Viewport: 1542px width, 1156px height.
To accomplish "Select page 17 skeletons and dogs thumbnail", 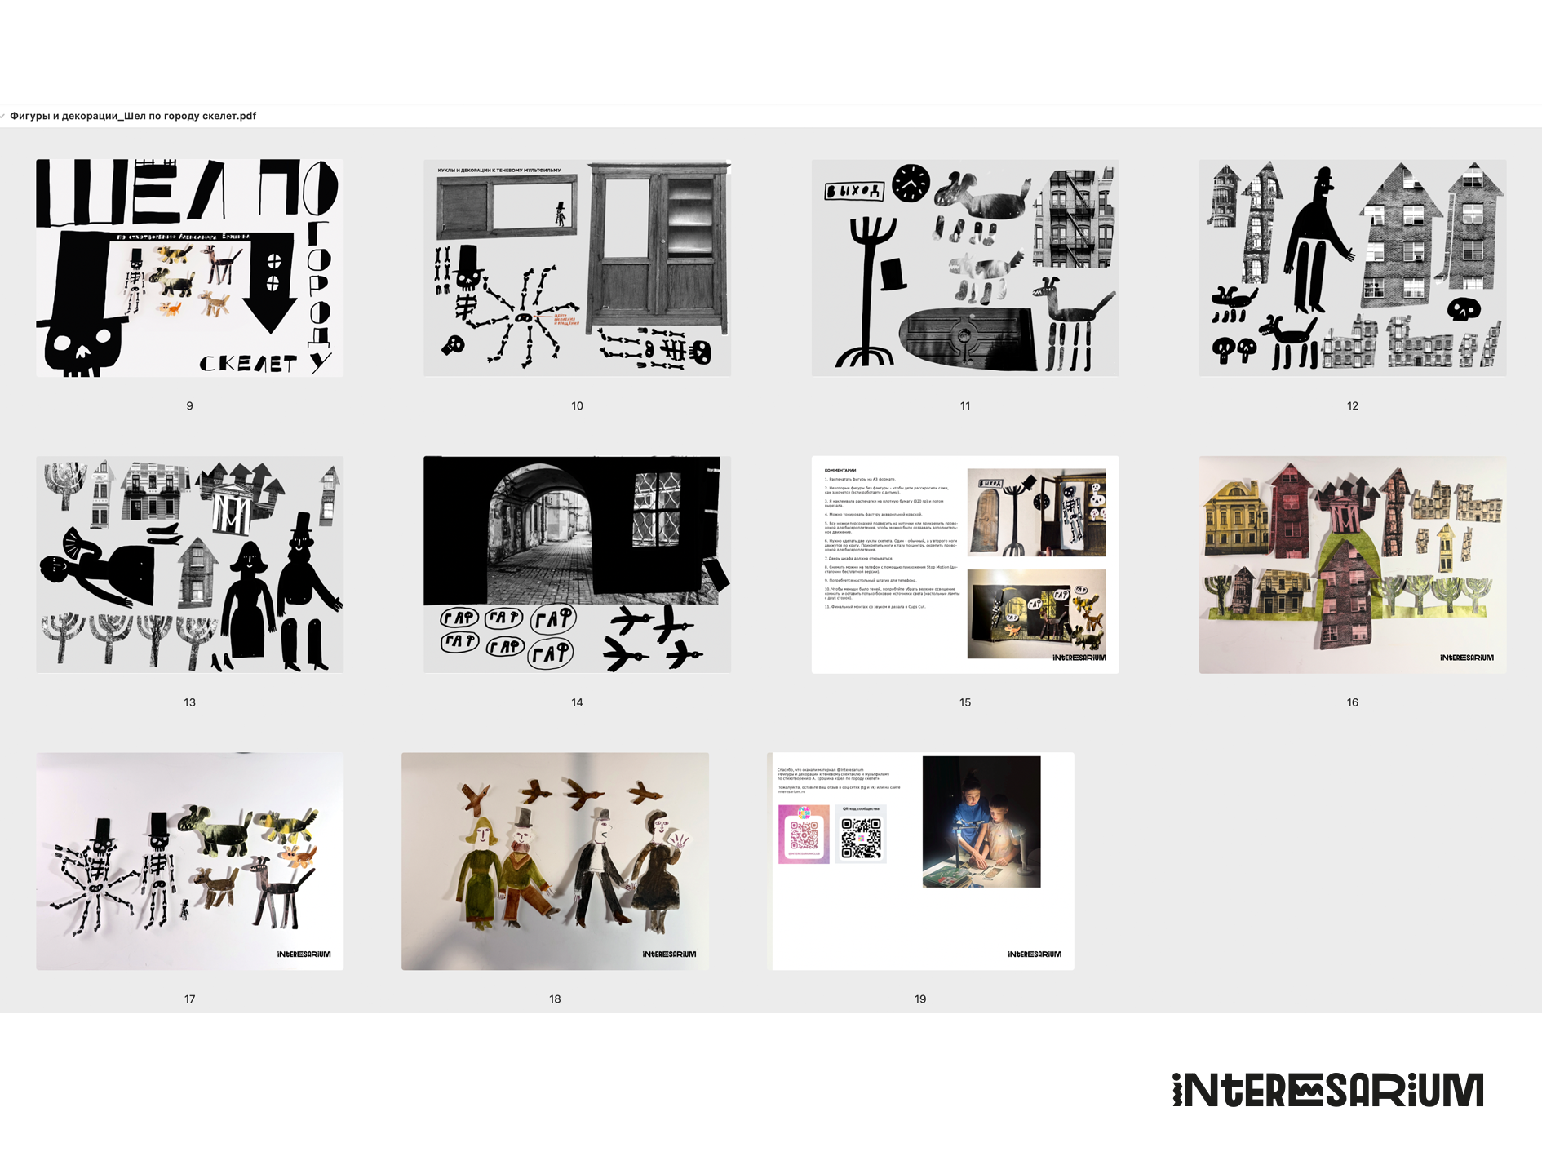I will [189, 861].
